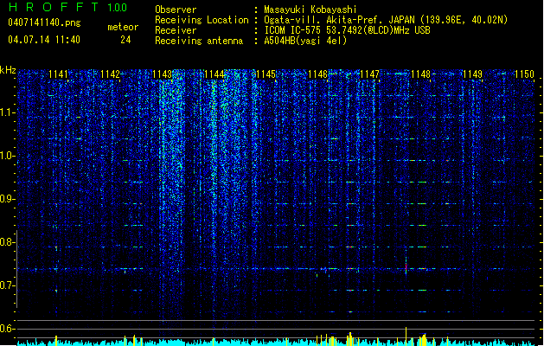Click the 1.0 frequency axis label

pos(7,156)
